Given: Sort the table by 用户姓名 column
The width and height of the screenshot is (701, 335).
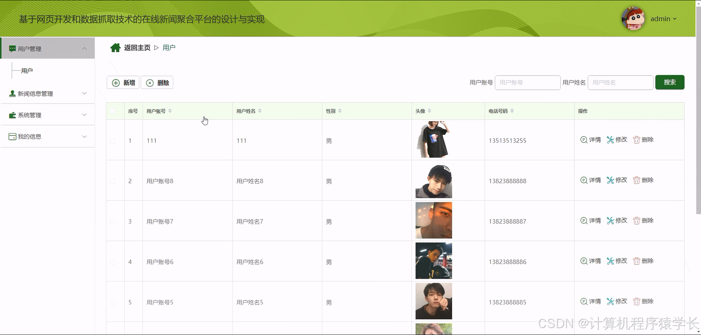Looking at the screenshot, I should tap(260, 111).
